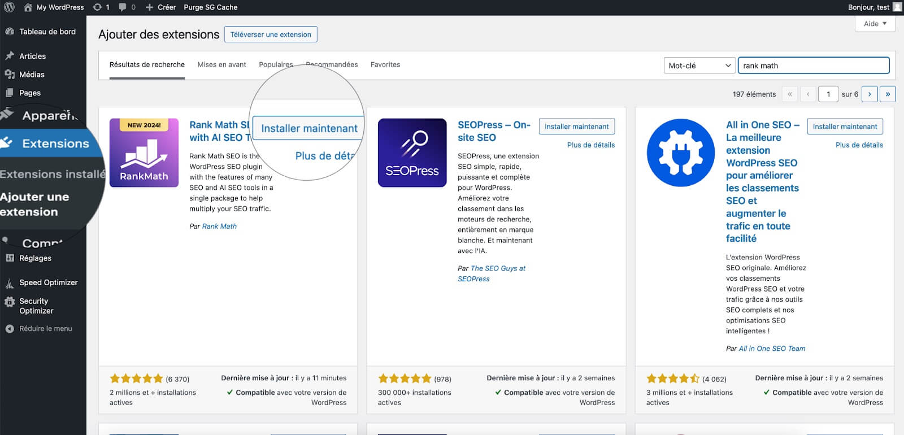Open Plus de détails for SEOPress
Viewport: 904px width, 435px height.
(591, 145)
